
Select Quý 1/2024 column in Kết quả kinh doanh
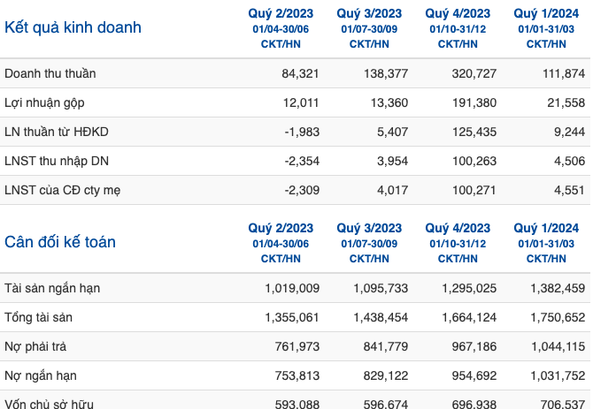(546, 28)
